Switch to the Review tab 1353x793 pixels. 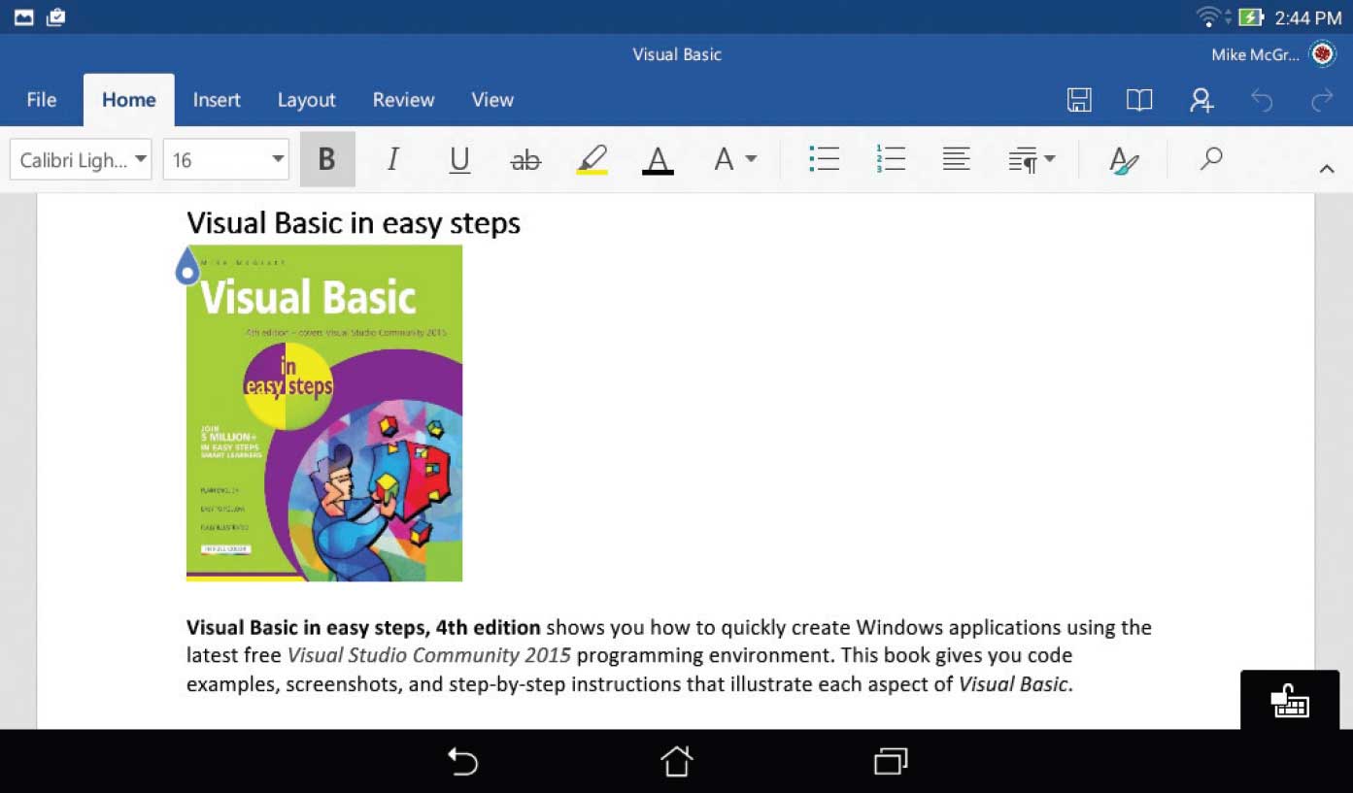(403, 99)
